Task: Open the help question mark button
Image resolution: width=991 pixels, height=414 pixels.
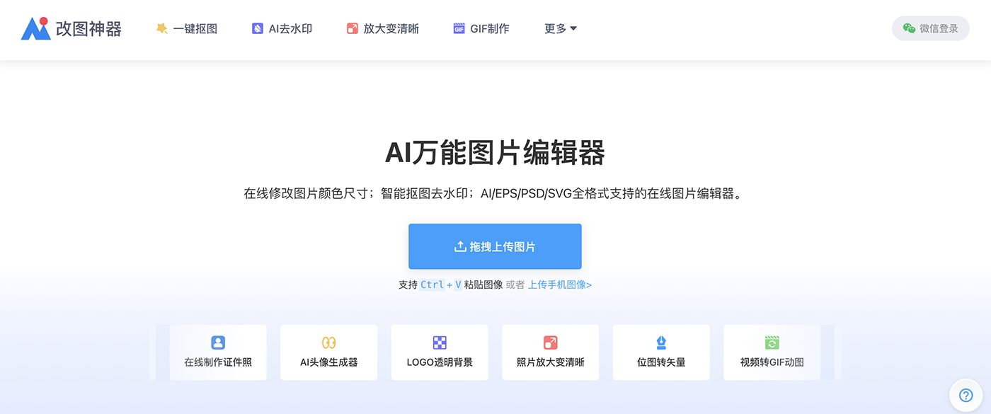Action: pos(966,396)
